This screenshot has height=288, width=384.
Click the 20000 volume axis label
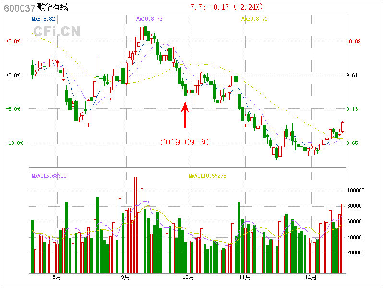pyautogui.click(x=354, y=252)
